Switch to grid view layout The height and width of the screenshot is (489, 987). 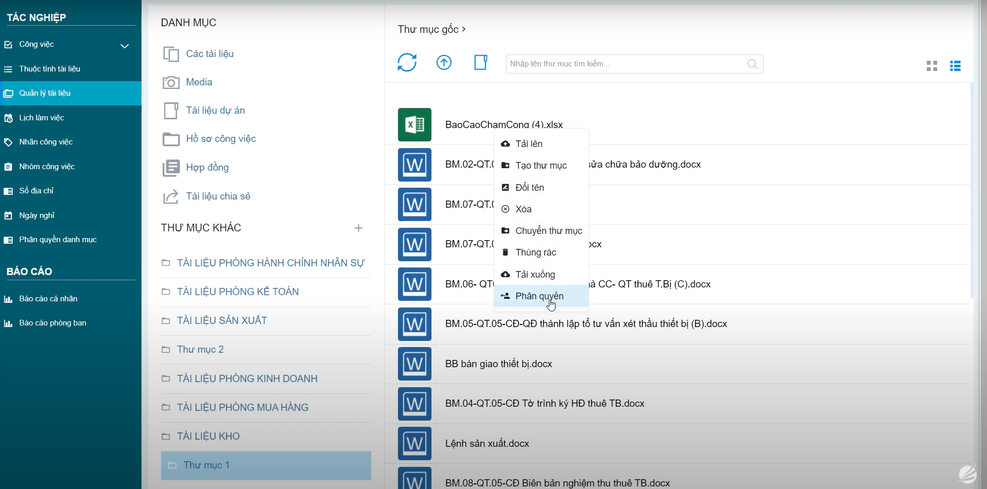(931, 66)
